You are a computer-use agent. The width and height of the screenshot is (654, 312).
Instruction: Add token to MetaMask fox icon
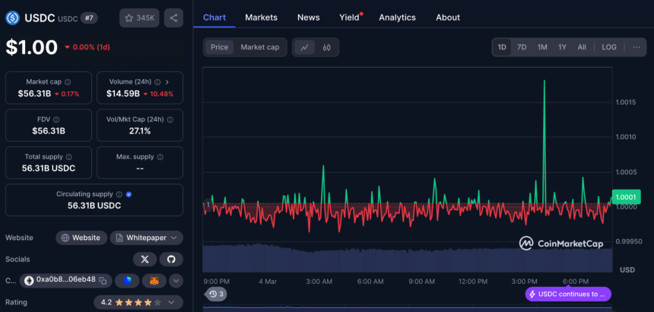tap(154, 280)
